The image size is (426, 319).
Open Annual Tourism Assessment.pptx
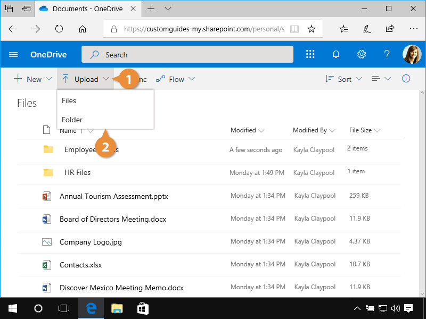coord(114,196)
